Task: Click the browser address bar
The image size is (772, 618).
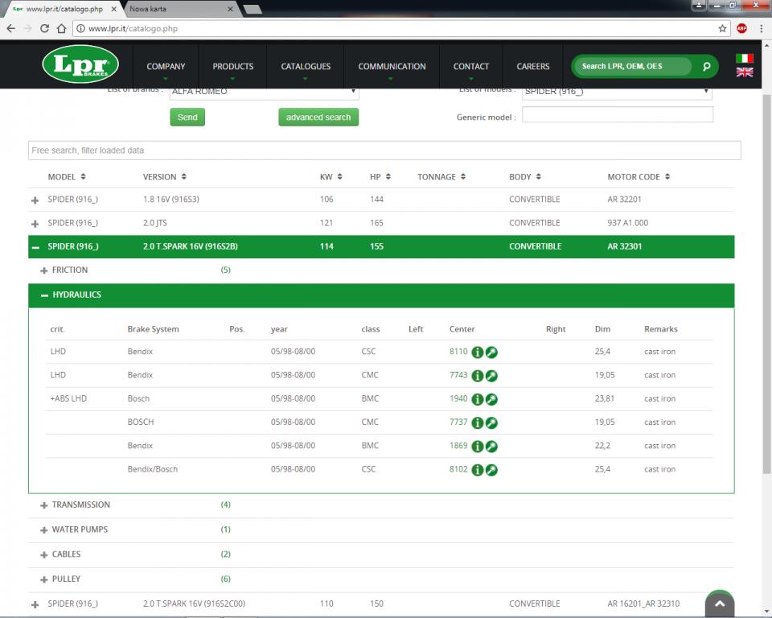Action: pos(401,29)
